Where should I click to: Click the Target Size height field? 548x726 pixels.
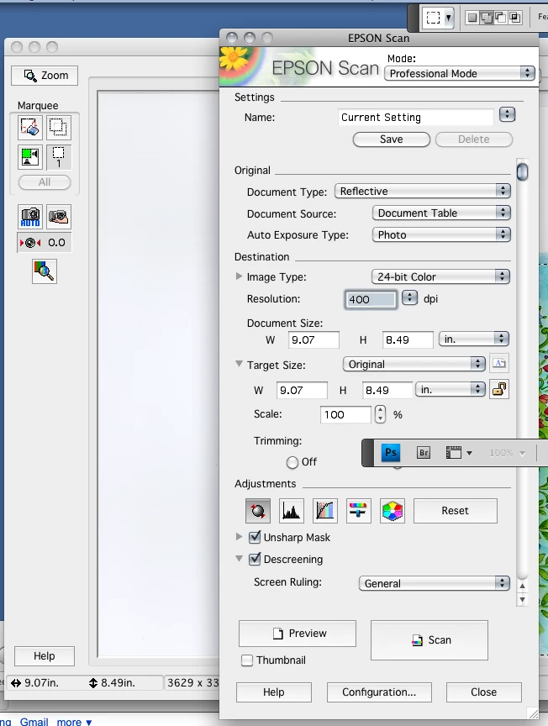pyautogui.click(x=387, y=391)
